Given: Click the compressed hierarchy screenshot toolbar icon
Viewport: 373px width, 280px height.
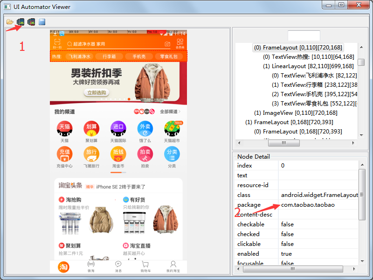Looking at the screenshot, I should click(x=31, y=22).
